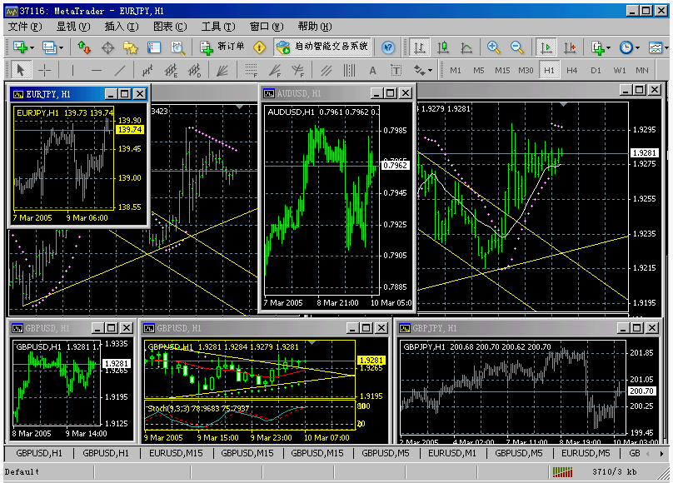Open the 插入(I) menu

[122, 27]
